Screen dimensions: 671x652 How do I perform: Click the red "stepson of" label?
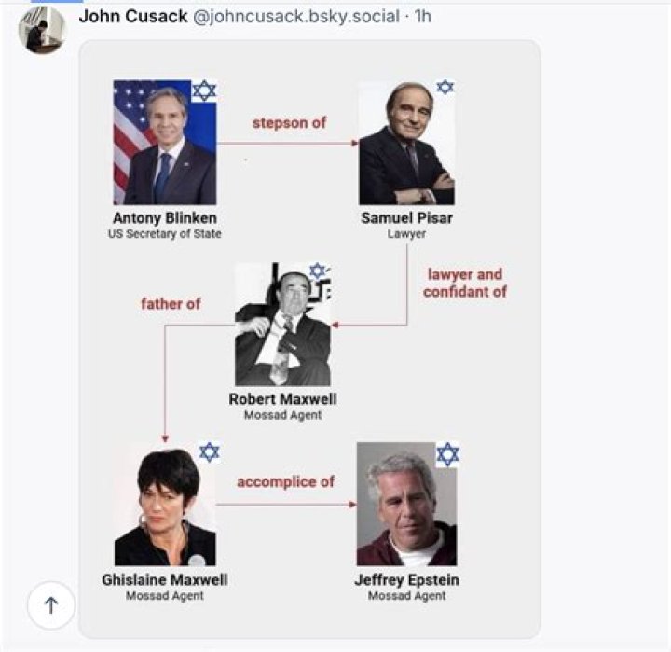pyautogui.click(x=289, y=122)
